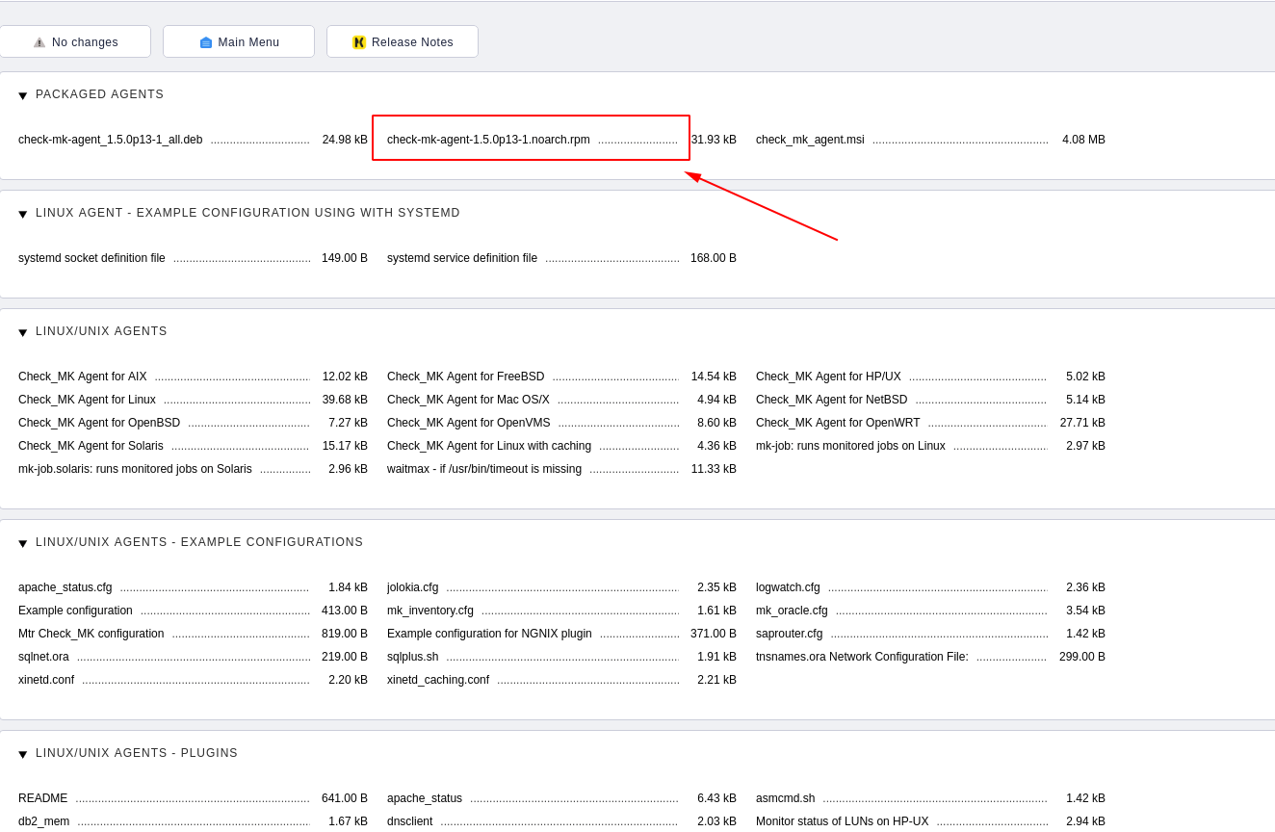Open tnsnames.ora Network Configuration File

[x=862, y=657]
